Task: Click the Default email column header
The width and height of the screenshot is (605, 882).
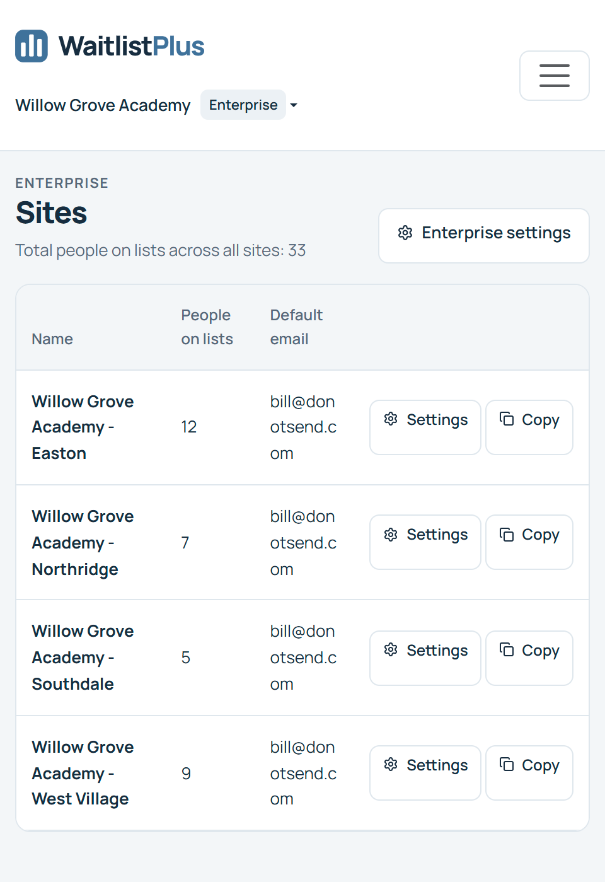Action: tap(296, 327)
